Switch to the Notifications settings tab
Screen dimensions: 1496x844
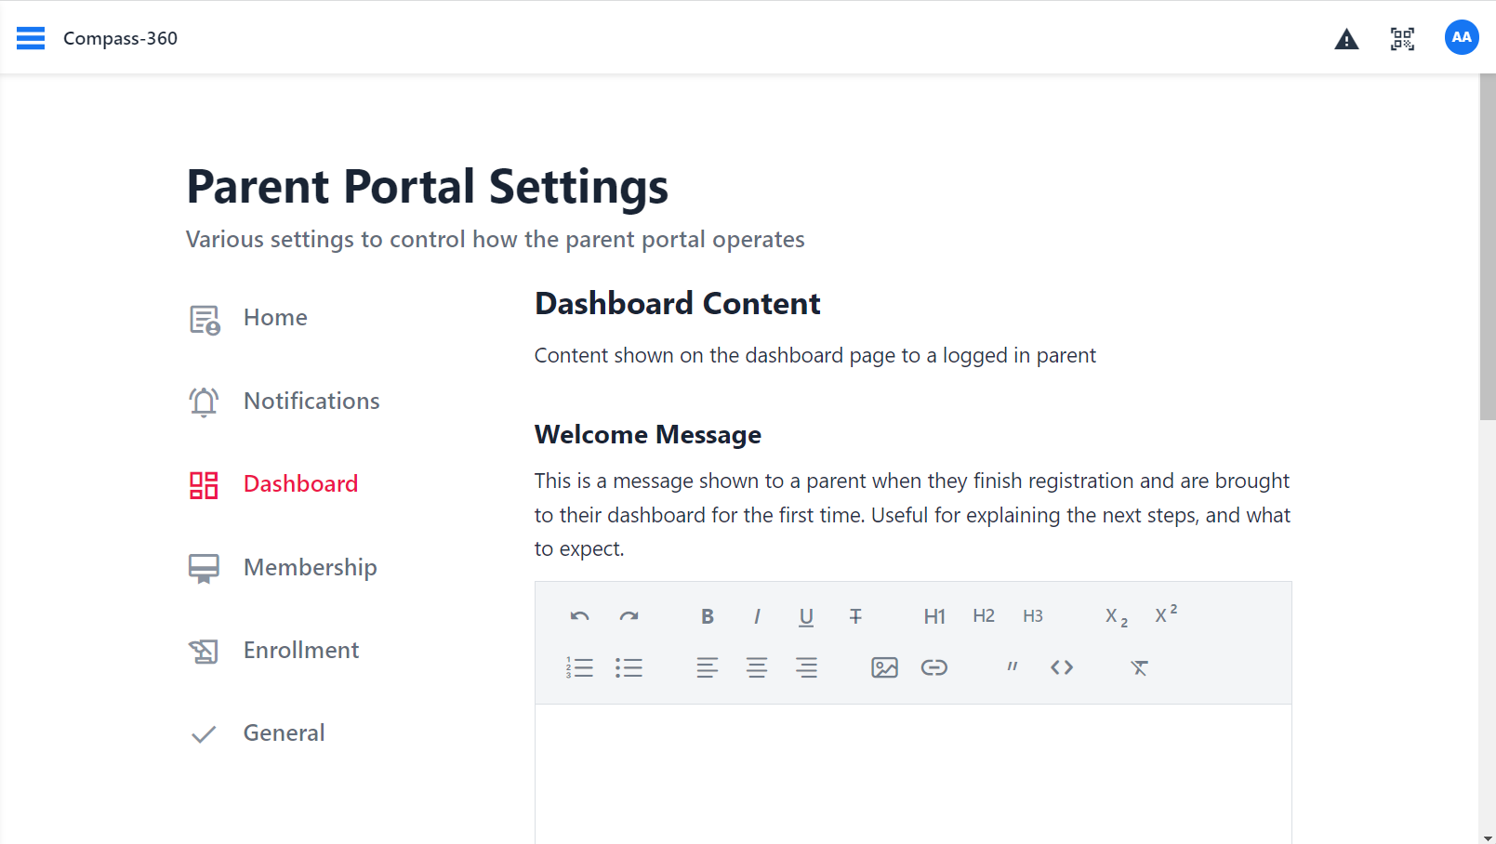pos(311,401)
